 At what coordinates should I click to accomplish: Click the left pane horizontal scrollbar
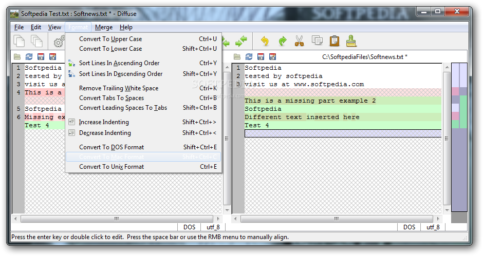117,219
